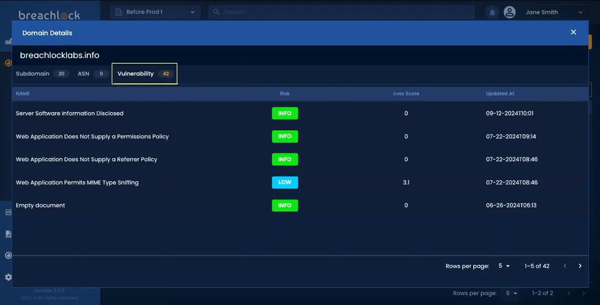The height and width of the screenshot is (305, 600).
Task: Sort by NAME column header
Action: point(23,94)
